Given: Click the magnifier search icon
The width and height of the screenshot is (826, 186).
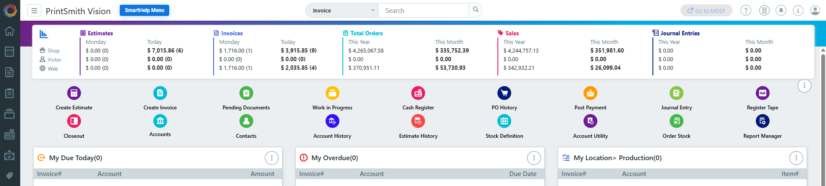Looking at the screenshot, I should click(475, 9).
